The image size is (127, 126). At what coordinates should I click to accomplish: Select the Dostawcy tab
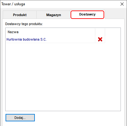click(x=87, y=15)
